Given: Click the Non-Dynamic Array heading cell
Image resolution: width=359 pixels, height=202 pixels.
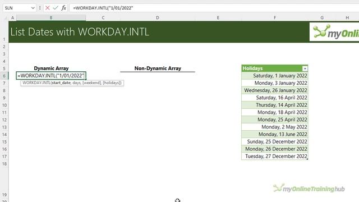Looking at the screenshot, I should pos(158,68).
